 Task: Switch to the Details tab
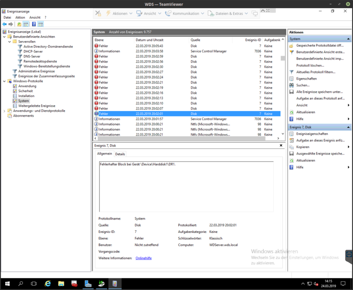pos(120,154)
